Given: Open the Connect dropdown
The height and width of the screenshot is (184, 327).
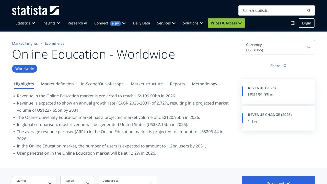Looking at the screenshot, I should [110, 23].
